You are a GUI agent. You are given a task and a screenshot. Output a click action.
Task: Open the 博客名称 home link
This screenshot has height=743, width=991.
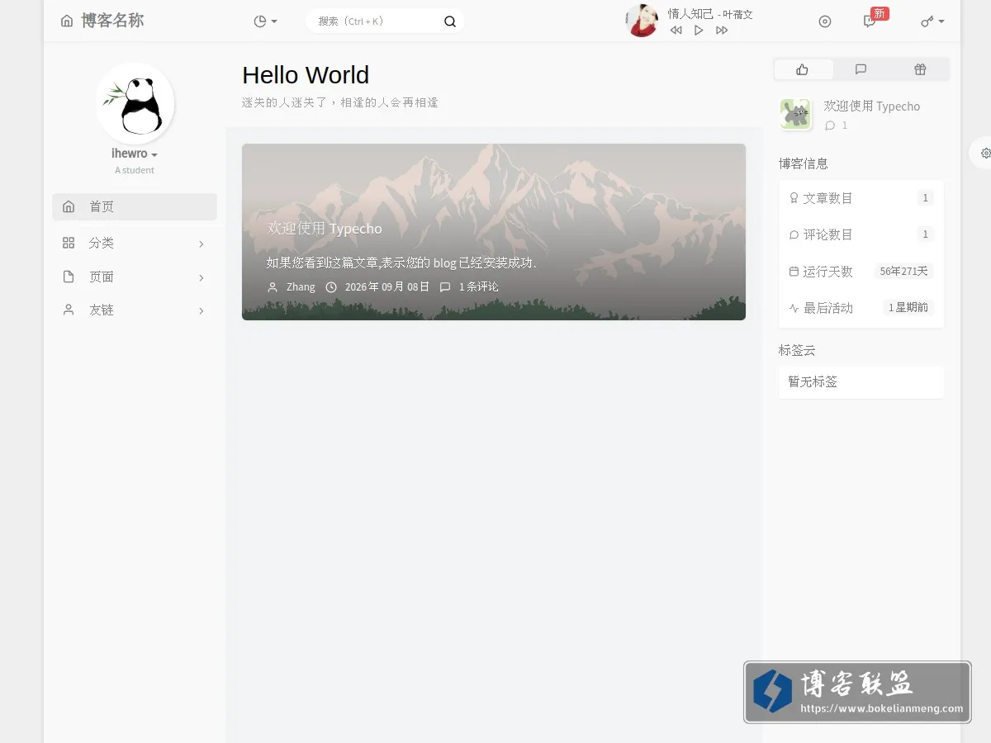tap(102, 21)
